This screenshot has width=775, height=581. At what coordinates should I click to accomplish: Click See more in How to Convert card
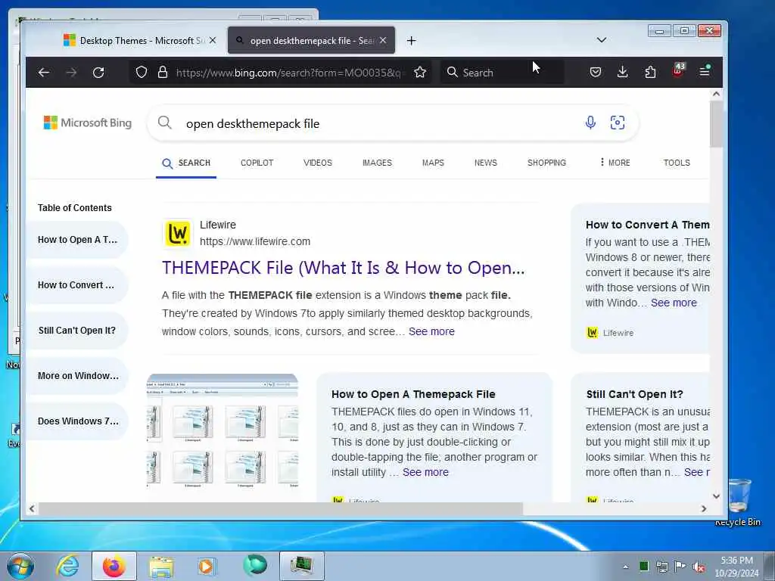click(x=674, y=303)
